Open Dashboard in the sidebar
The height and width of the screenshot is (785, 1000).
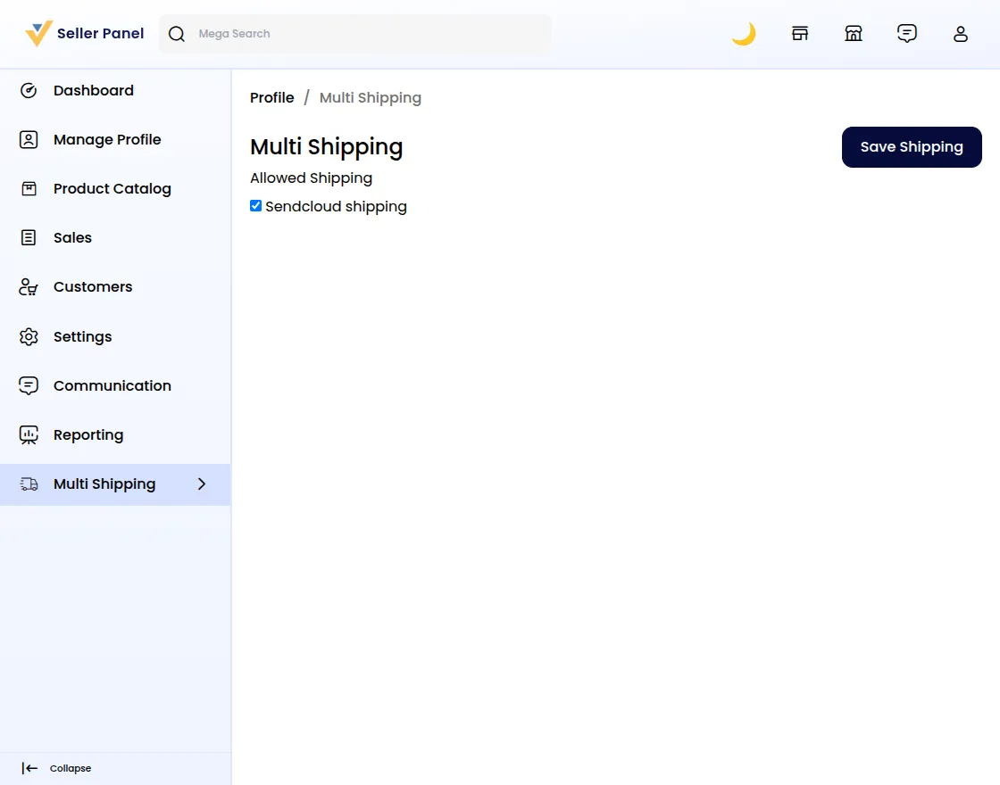click(94, 90)
